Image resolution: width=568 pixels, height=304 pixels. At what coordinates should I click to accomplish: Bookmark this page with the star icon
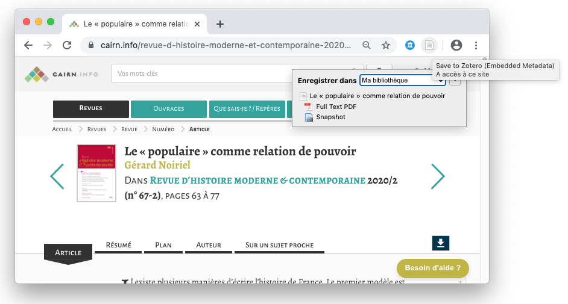point(386,45)
